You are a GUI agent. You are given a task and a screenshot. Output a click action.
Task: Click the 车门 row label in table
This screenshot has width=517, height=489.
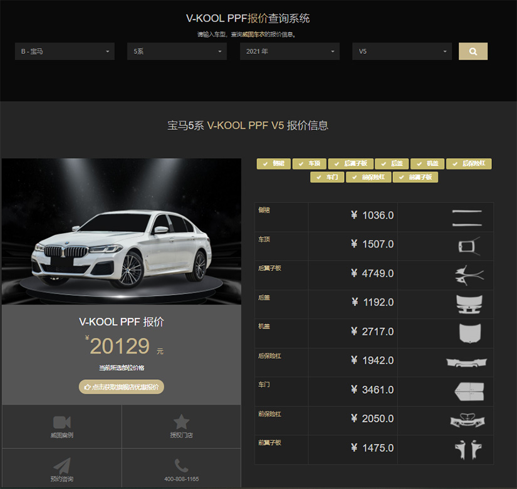click(264, 385)
